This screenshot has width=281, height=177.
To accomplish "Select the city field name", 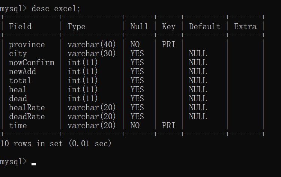I will pyautogui.click(x=18, y=54).
